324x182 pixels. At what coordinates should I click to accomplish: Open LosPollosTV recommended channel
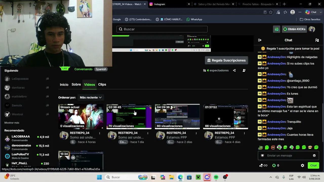(x=27, y=156)
